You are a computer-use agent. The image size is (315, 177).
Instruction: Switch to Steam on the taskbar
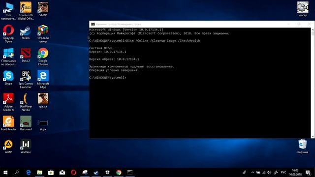[x=96, y=173]
